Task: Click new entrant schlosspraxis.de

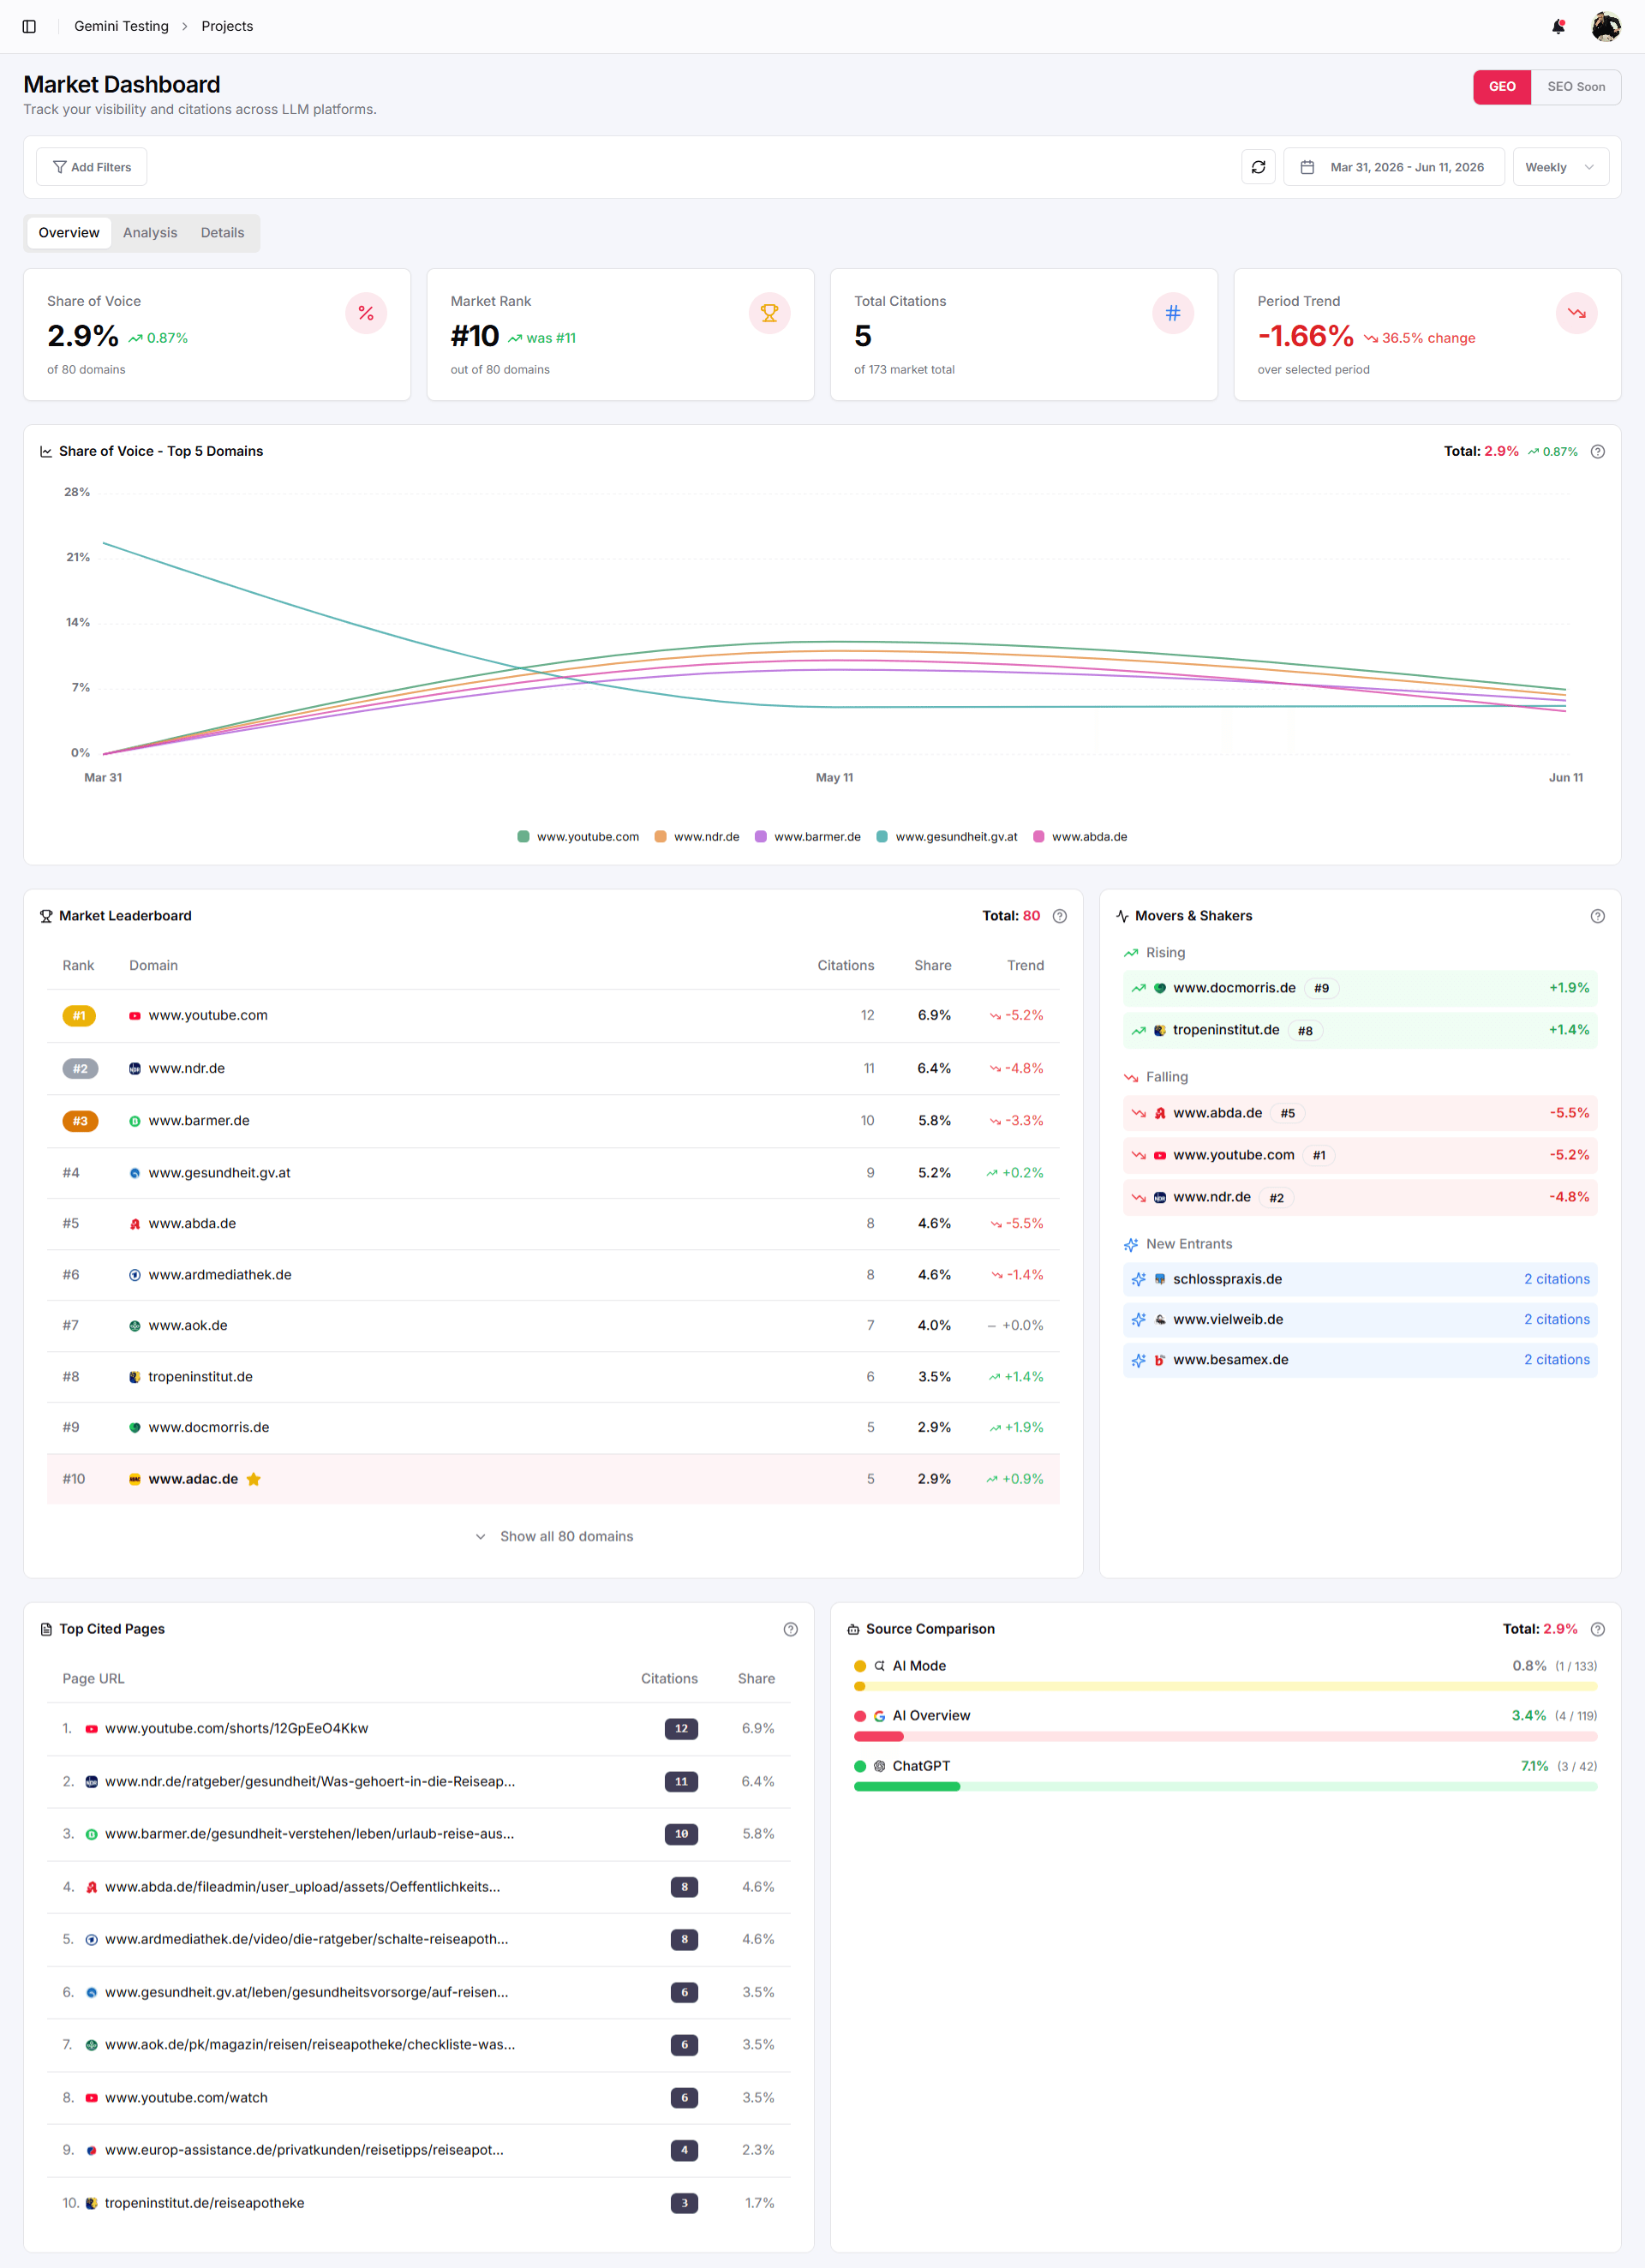Action: (1359, 1279)
